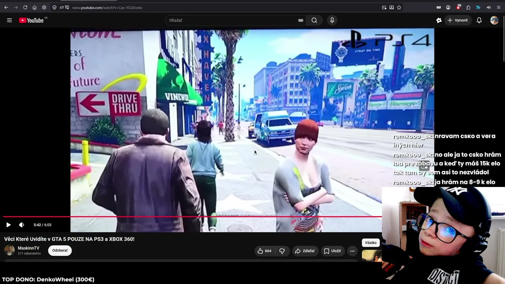Image resolution: width=505 pixels, height=284 pixels.
Task: Open the red shield blocker extension with badge
Action: coord(458,7)
